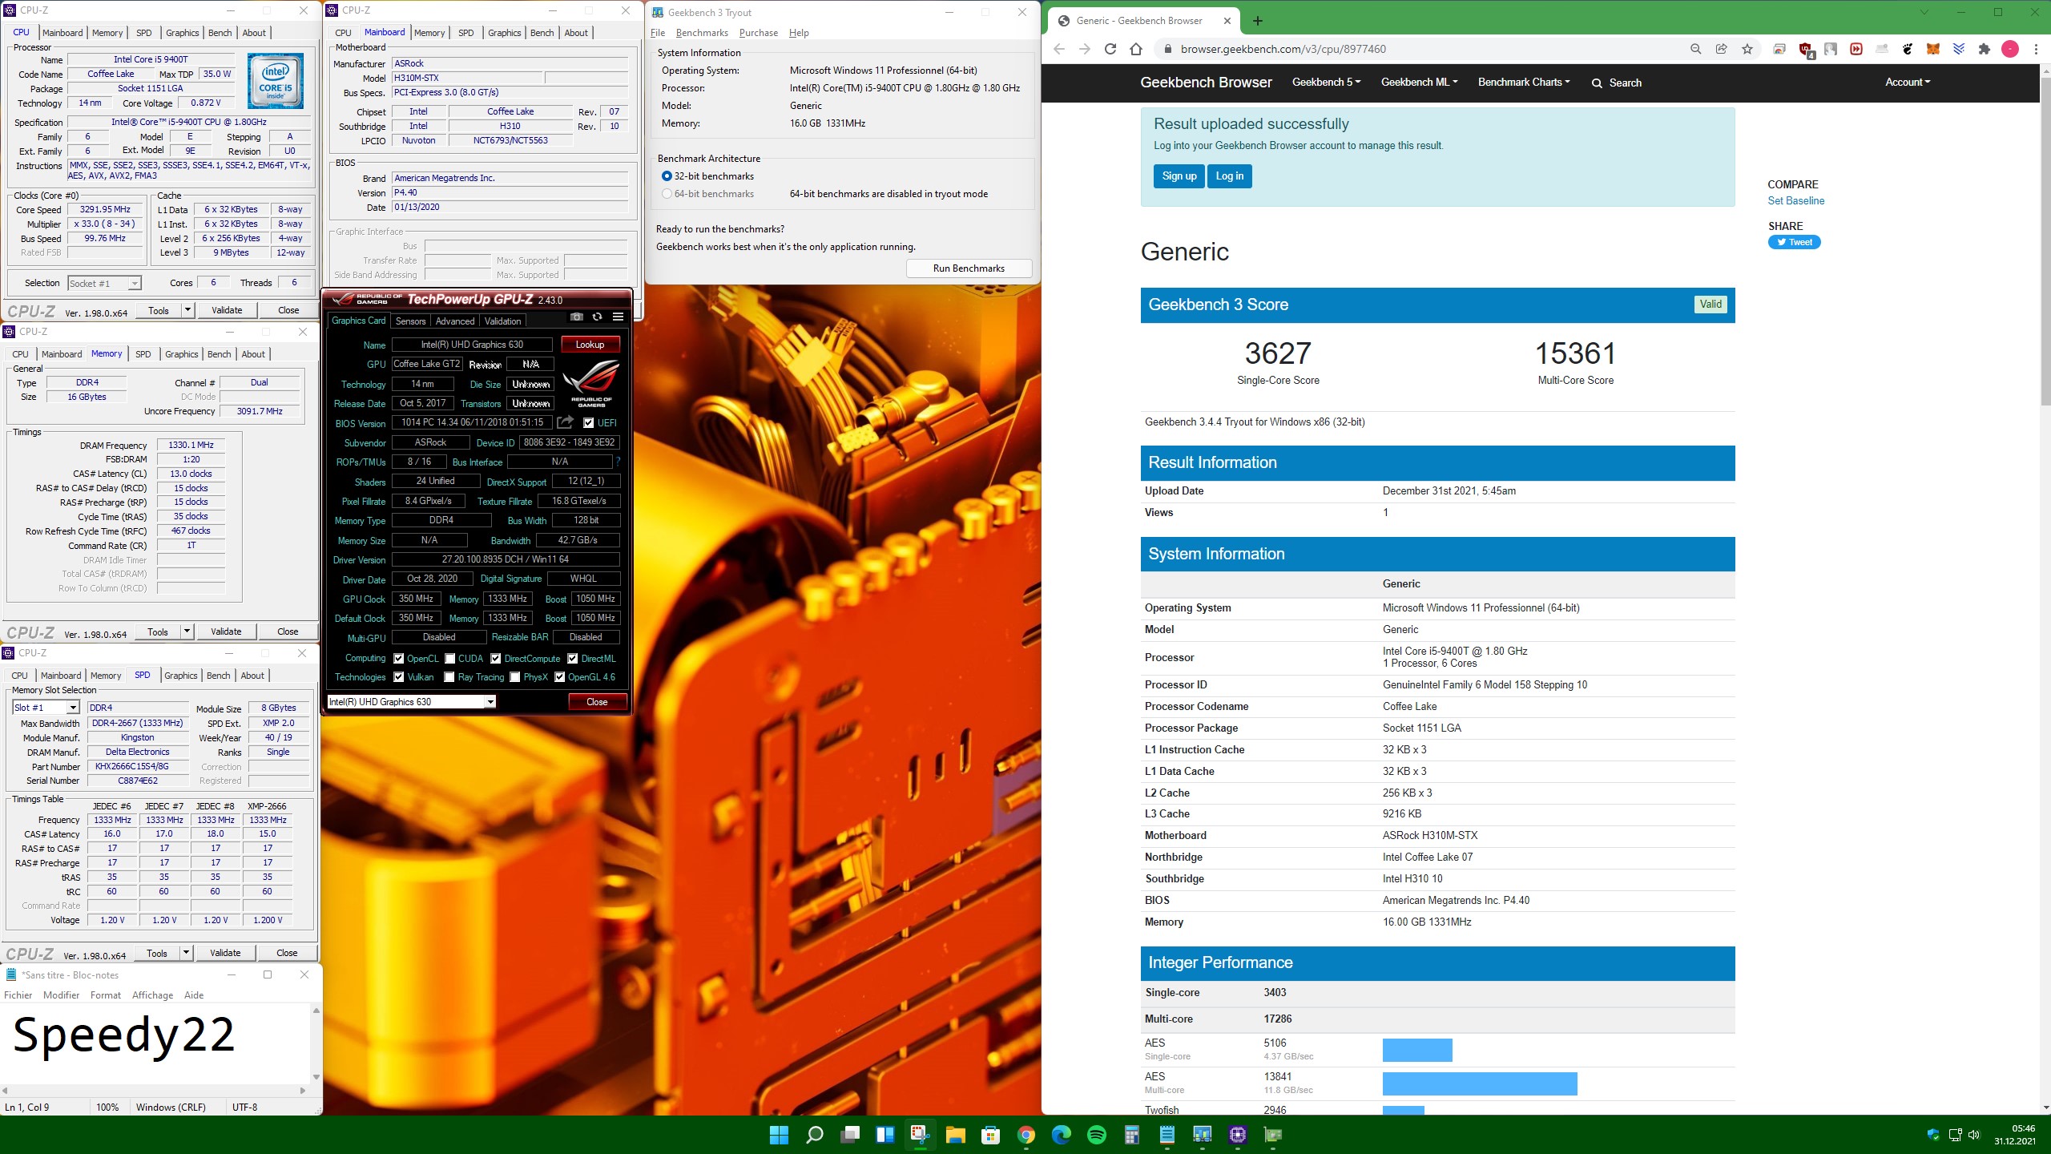The image size is (2051, 1154).
Task: Open the Chrome three-dot menu
Action: (2036, 49)
